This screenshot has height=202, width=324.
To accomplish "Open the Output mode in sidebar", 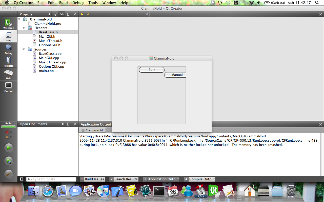I will (9, 87).
